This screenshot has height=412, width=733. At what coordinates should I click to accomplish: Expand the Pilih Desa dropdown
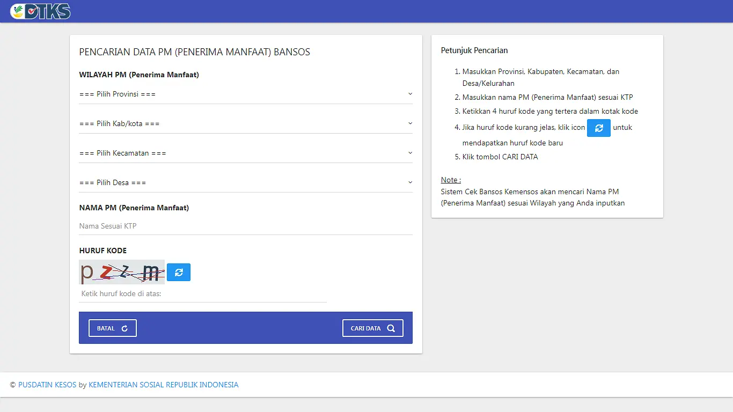coord(246,182)
